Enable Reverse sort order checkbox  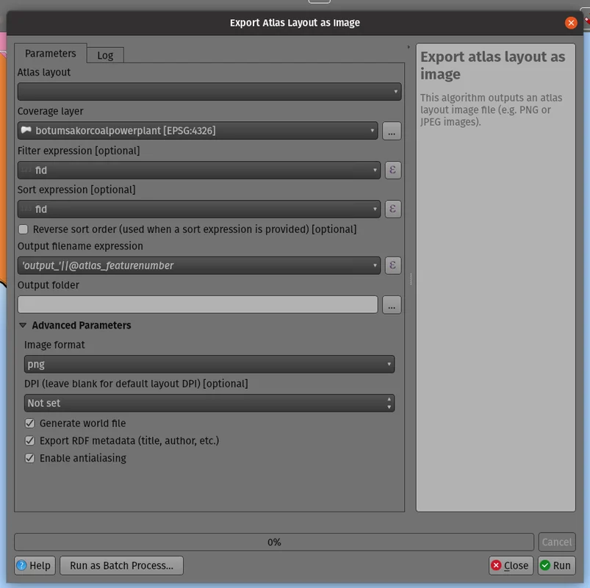(x=24, y=229)
